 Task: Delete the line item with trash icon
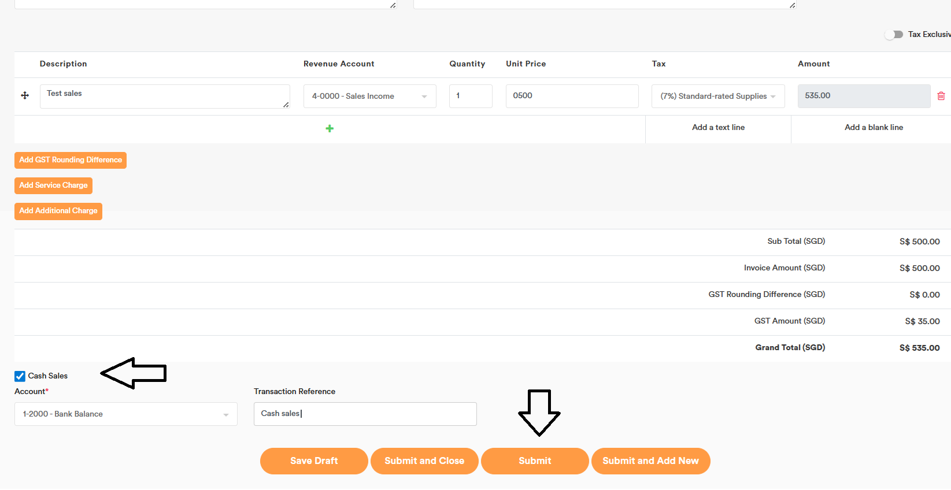pos(941,96)
